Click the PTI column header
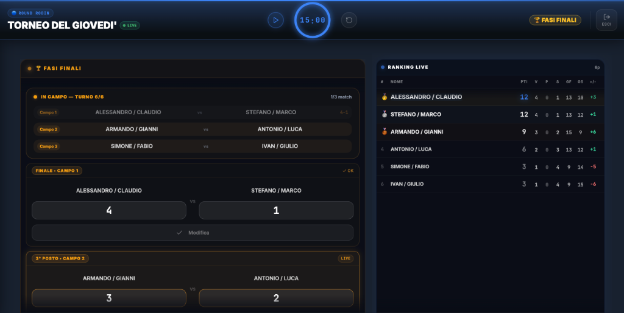 coord(523,81)
